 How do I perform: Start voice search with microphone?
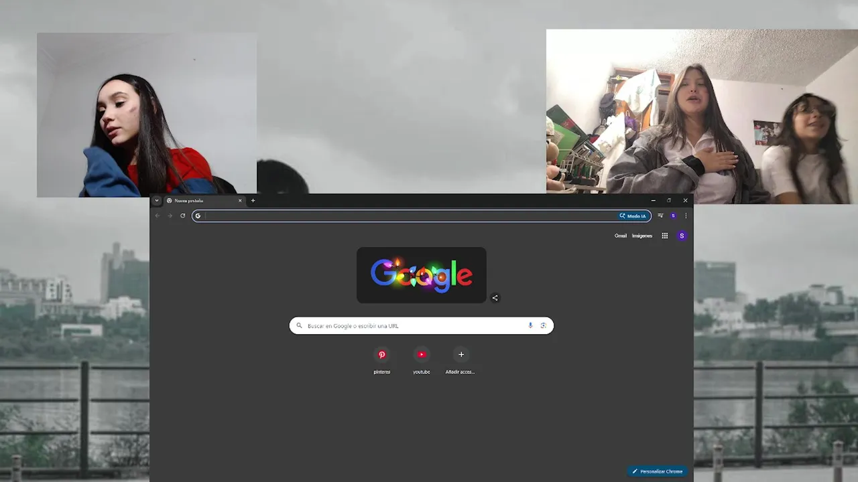pos(530,326)
